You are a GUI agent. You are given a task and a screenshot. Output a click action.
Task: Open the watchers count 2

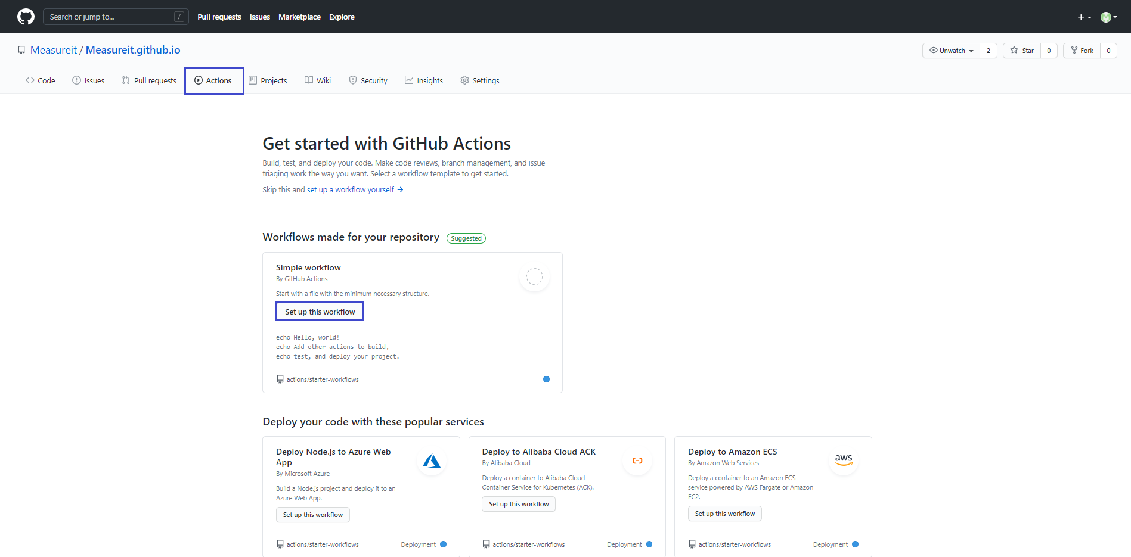[989, 51]
